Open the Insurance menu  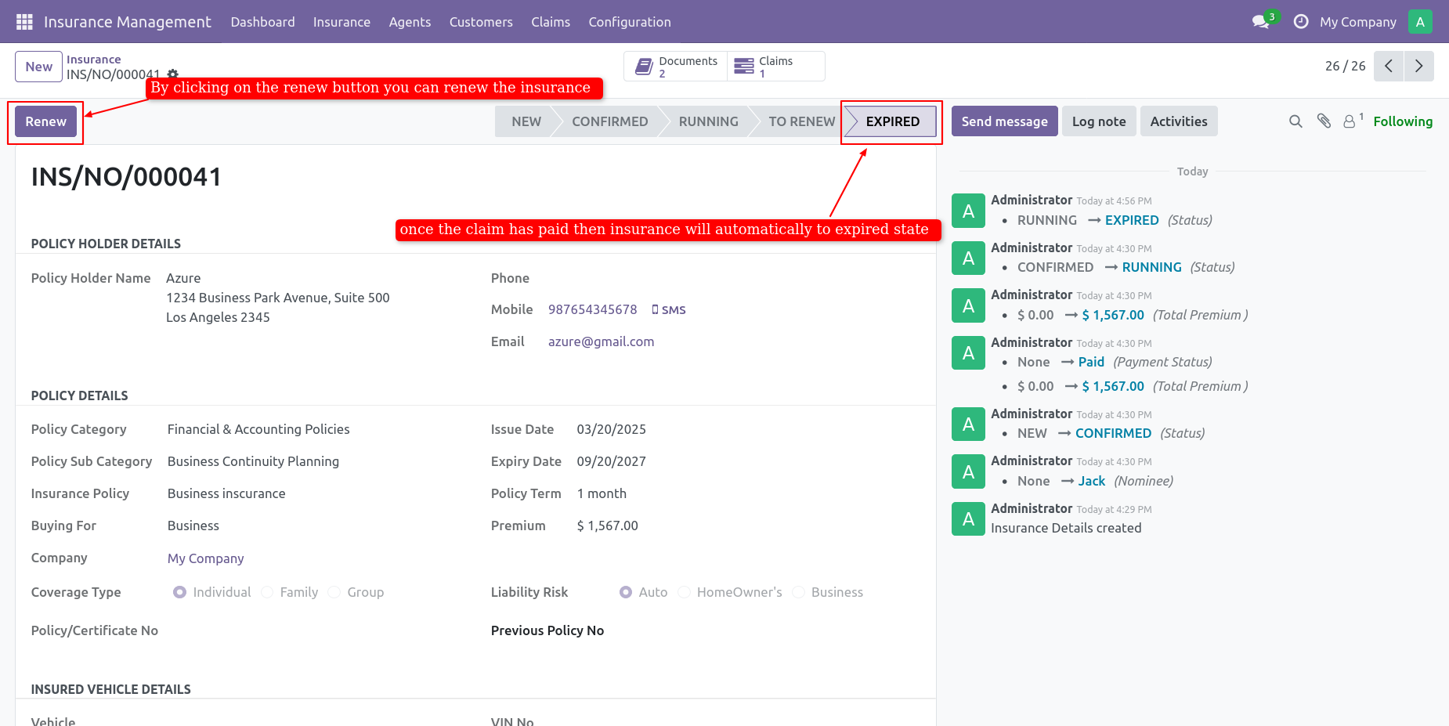341,22
